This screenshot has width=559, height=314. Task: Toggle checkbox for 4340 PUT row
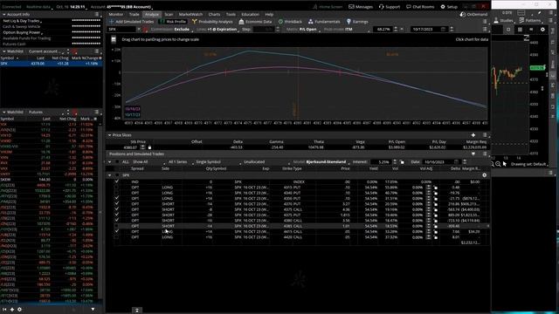[116, 193]
